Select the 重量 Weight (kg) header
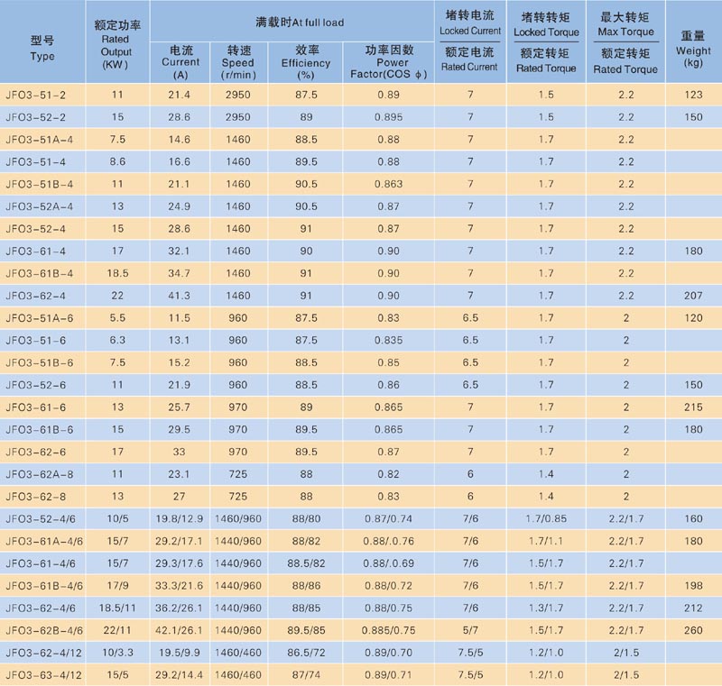 [x=690, y=50]
